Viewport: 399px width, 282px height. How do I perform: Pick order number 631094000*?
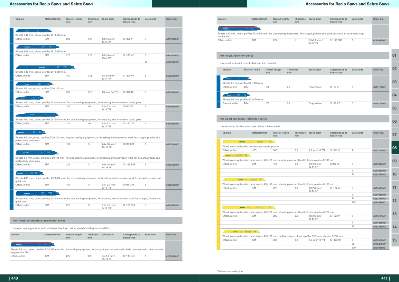coord(379,164)
